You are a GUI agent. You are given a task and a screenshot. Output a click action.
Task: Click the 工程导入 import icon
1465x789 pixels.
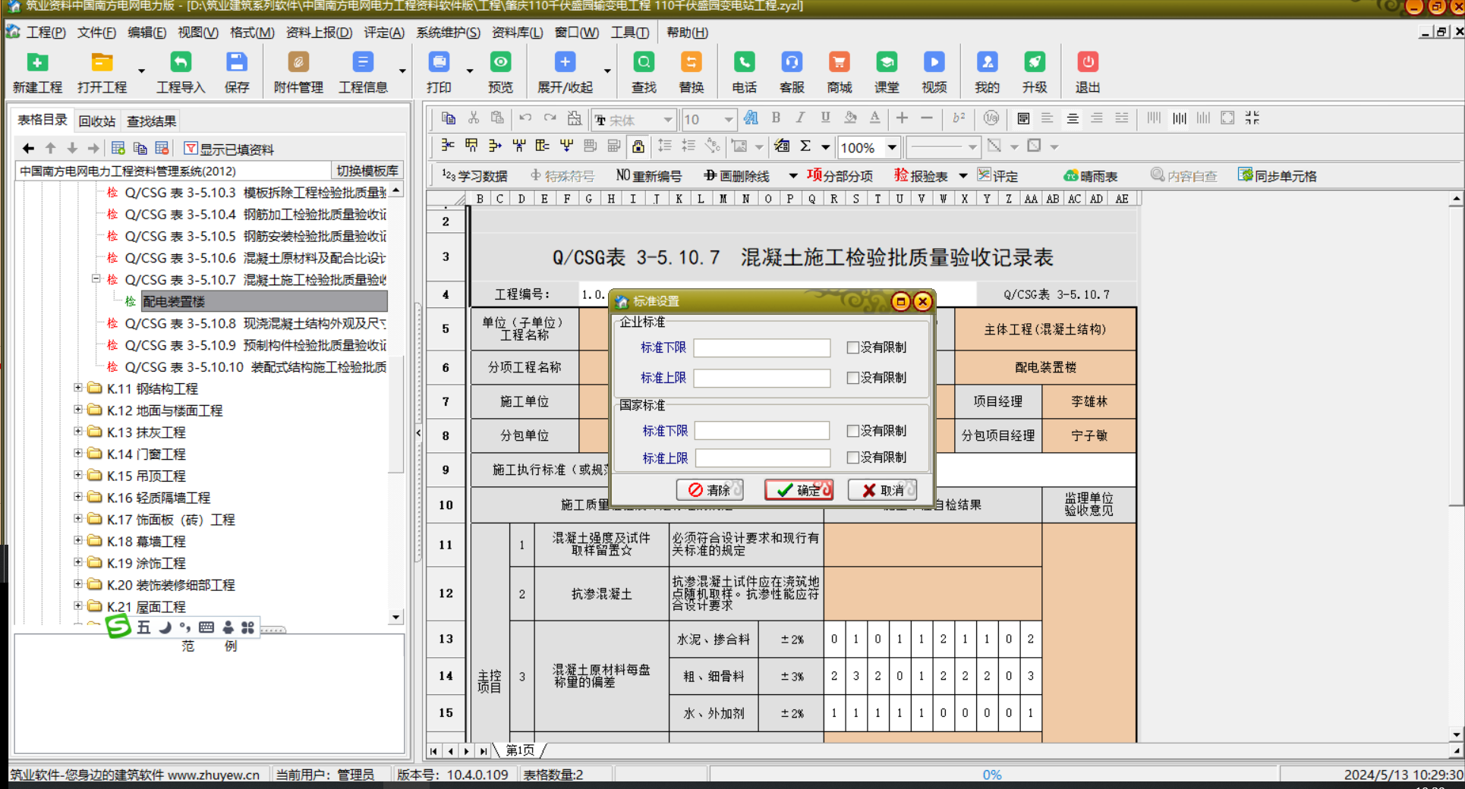tap(181, 63)
